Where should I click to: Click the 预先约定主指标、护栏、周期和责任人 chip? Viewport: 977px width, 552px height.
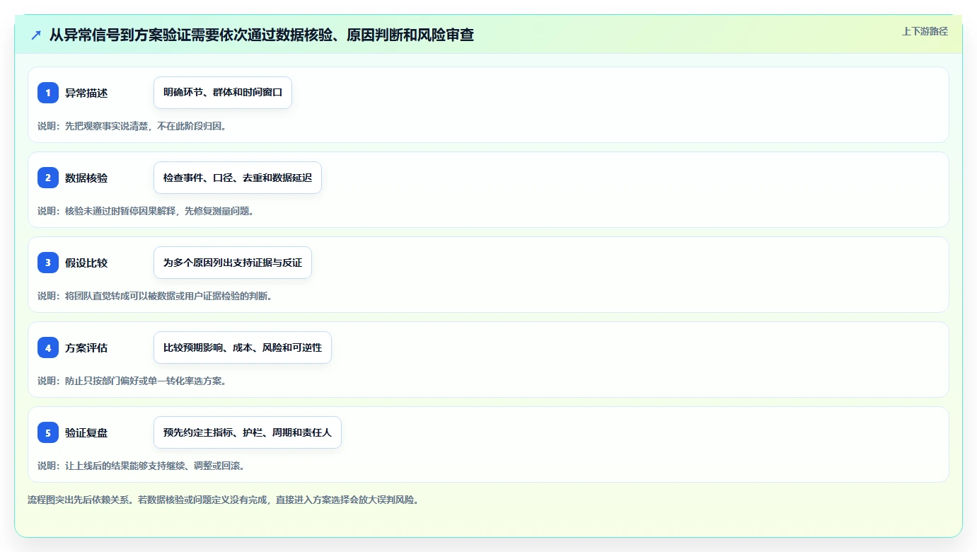coord(248,432)
